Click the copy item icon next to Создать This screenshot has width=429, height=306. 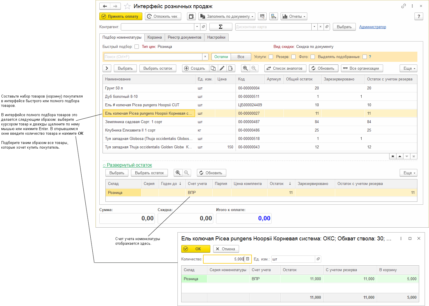(213, 68)
